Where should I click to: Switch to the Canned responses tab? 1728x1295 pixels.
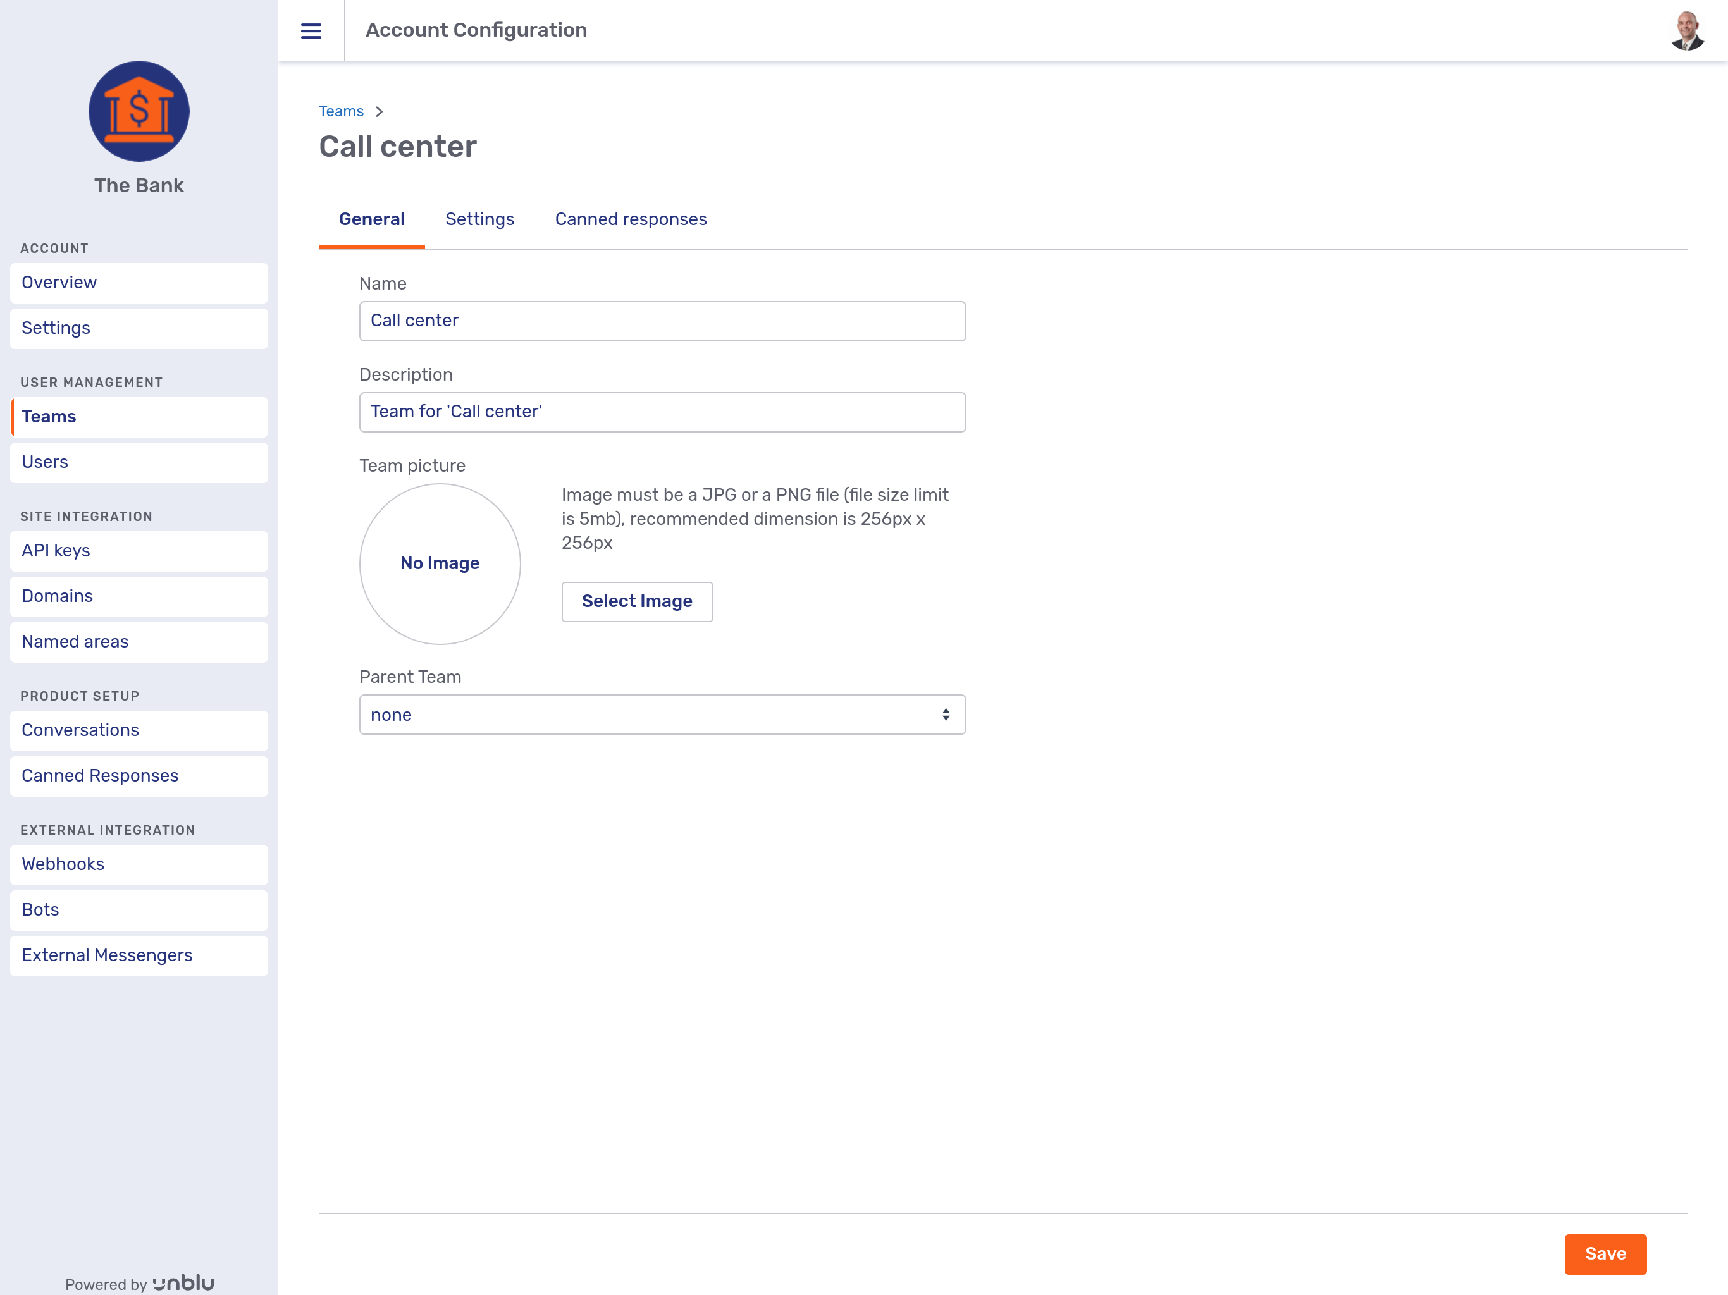click(631, 219)
